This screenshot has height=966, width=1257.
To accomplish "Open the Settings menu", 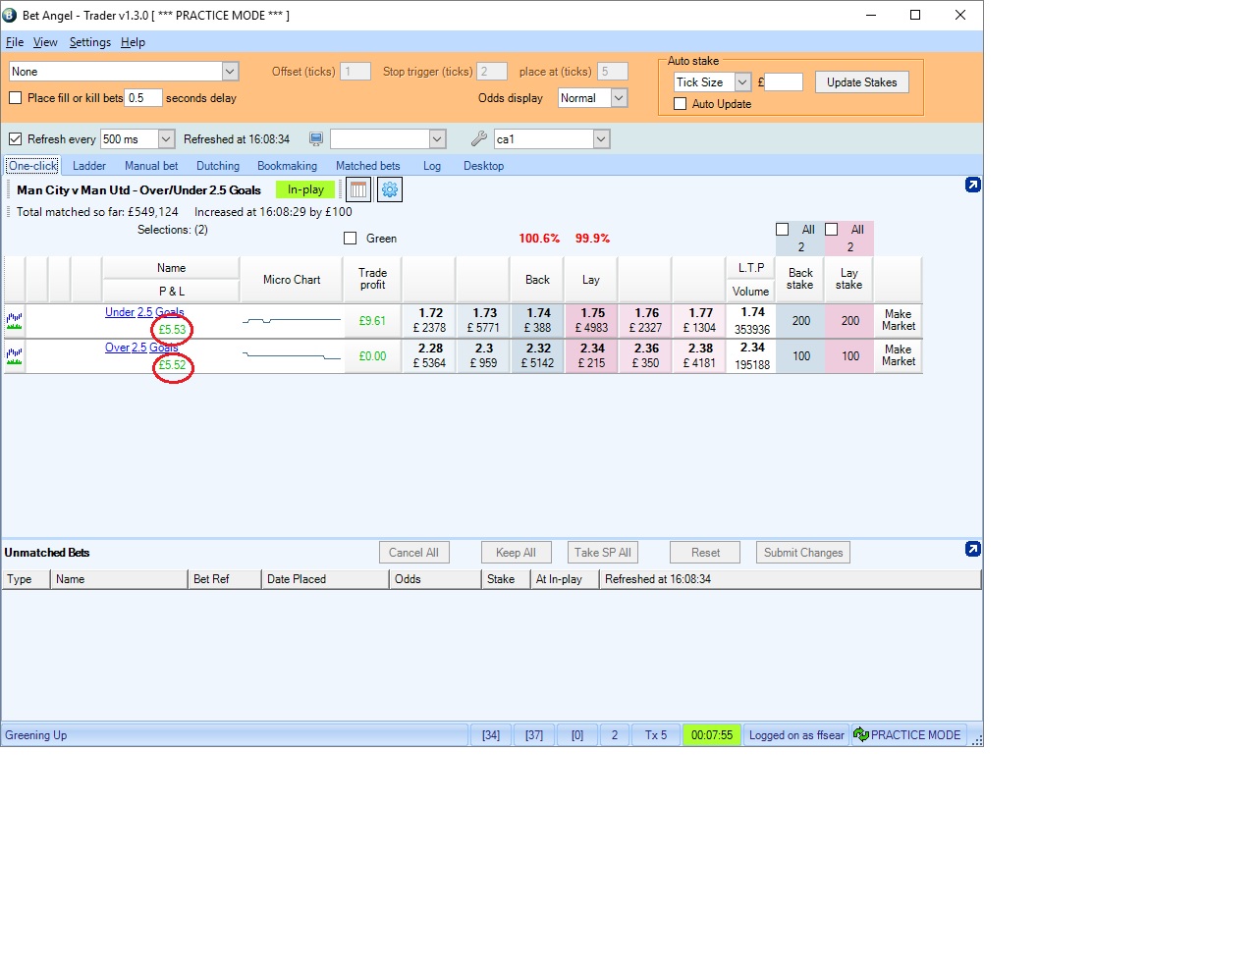I will pos(89,42).
